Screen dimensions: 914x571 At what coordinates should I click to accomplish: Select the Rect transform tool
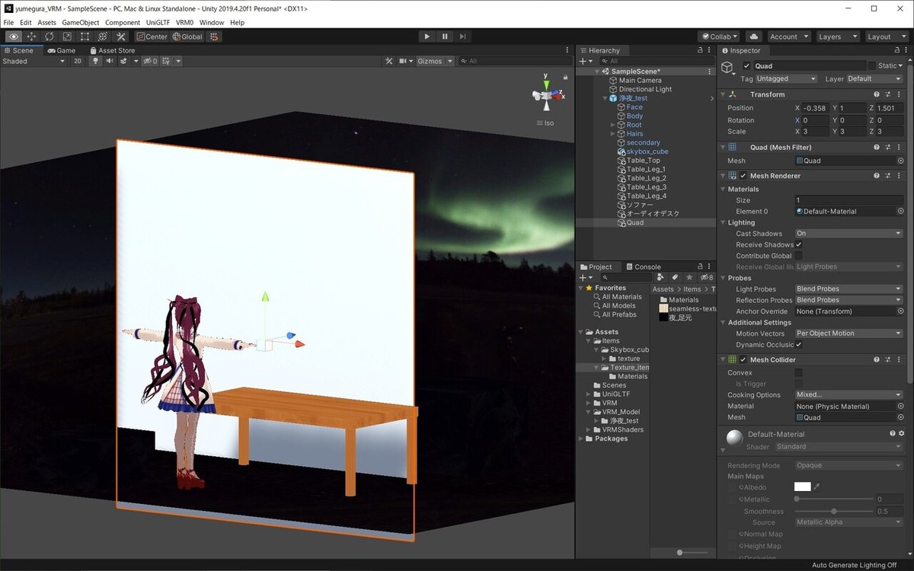85,37
